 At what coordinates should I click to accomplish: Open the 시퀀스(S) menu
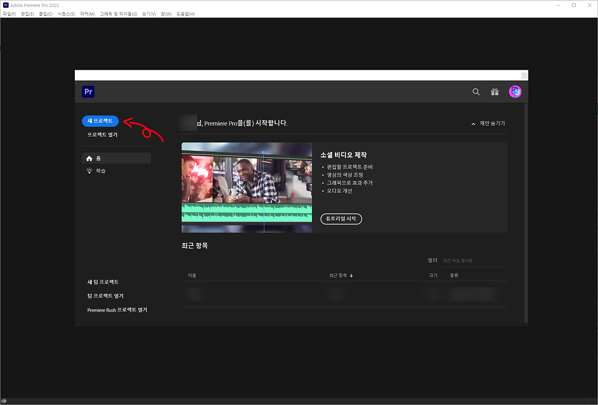(x=66, y=14)
